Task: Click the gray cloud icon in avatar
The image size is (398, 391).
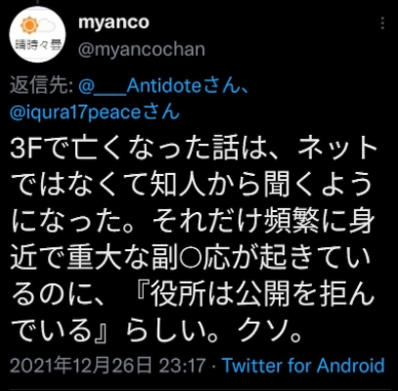Action: tap(47, 26)
